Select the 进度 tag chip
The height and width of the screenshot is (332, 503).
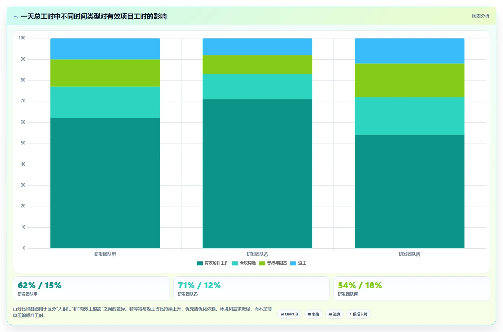(334, 314)
